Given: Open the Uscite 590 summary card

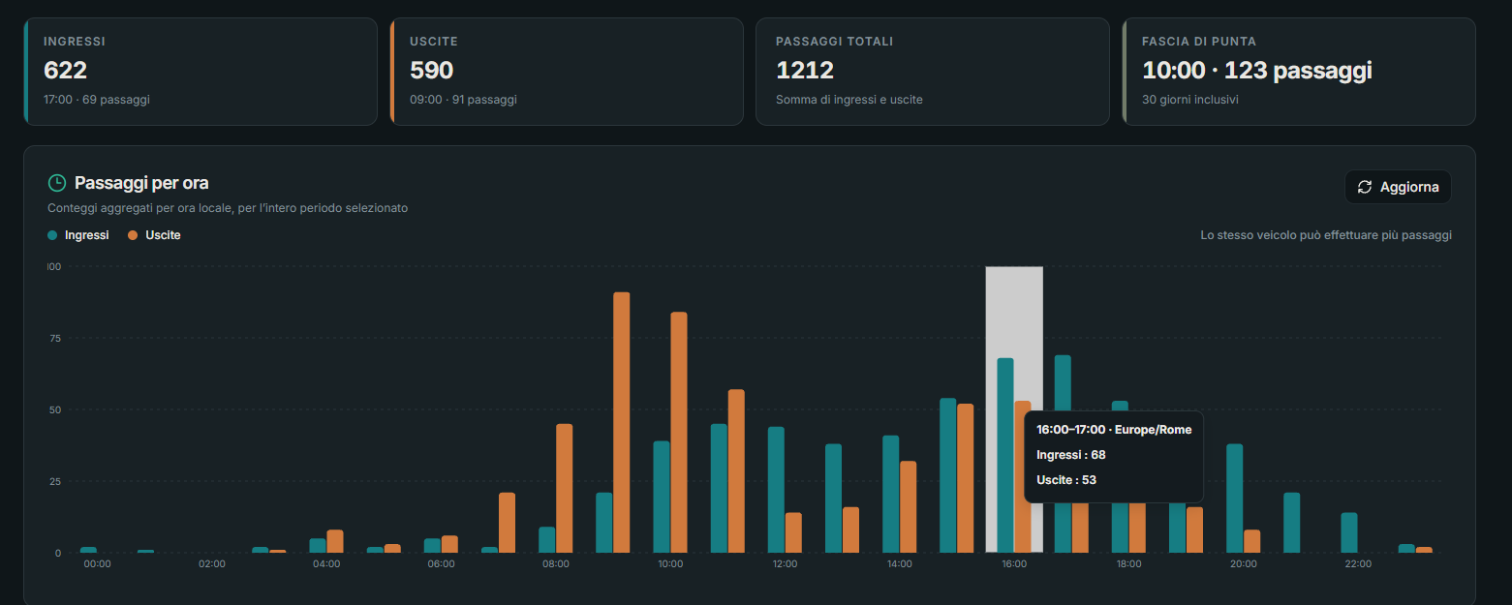Looking at the screenshot, I should coord(567,72).
